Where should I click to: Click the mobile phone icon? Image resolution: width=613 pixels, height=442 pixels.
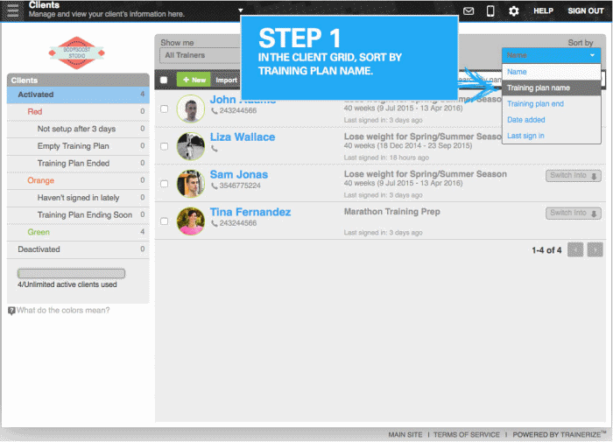coord(490,11)
